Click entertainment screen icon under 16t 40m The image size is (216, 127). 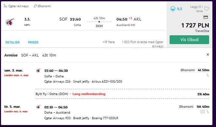pos(203,112)
